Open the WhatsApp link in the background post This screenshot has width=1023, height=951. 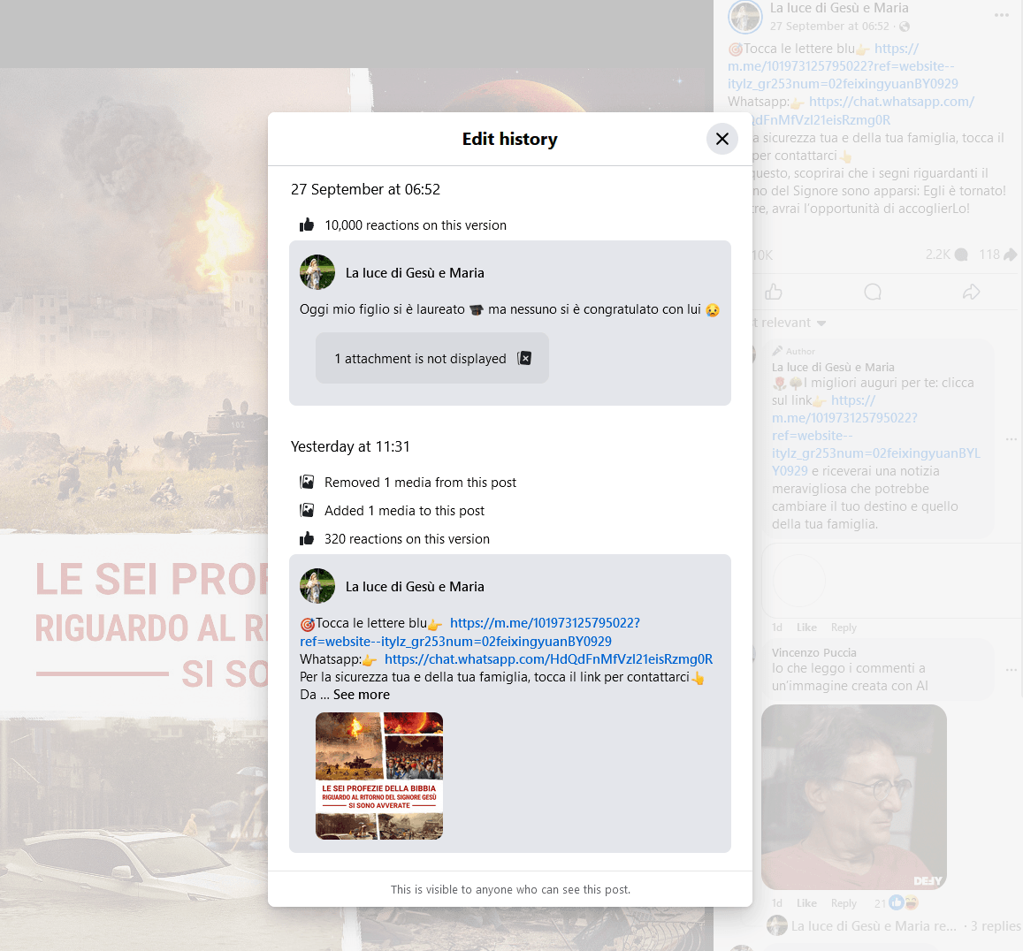click(x=861, y=110)
